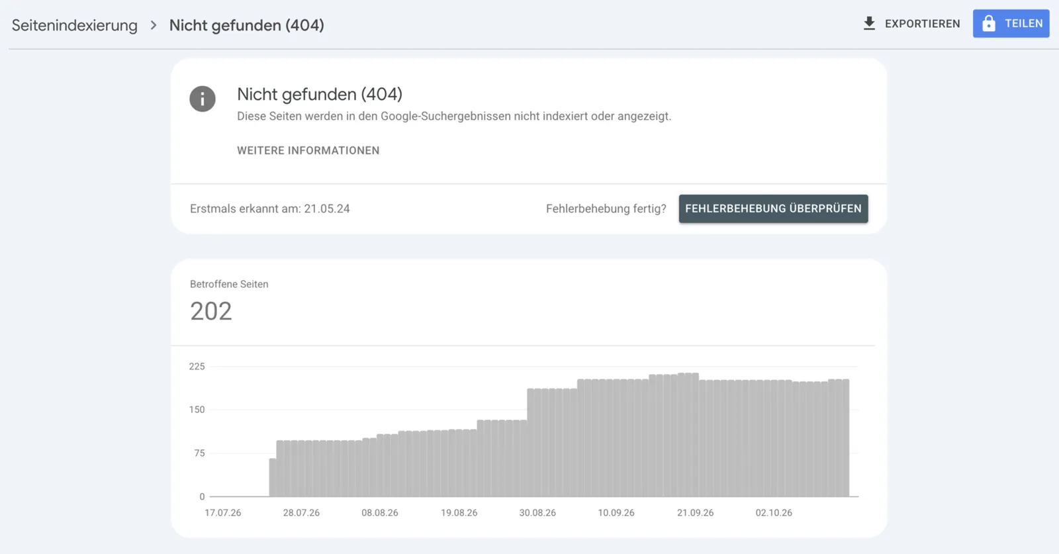
Task: Click the first short bar in the chart
Action: [x=273, y=477]
